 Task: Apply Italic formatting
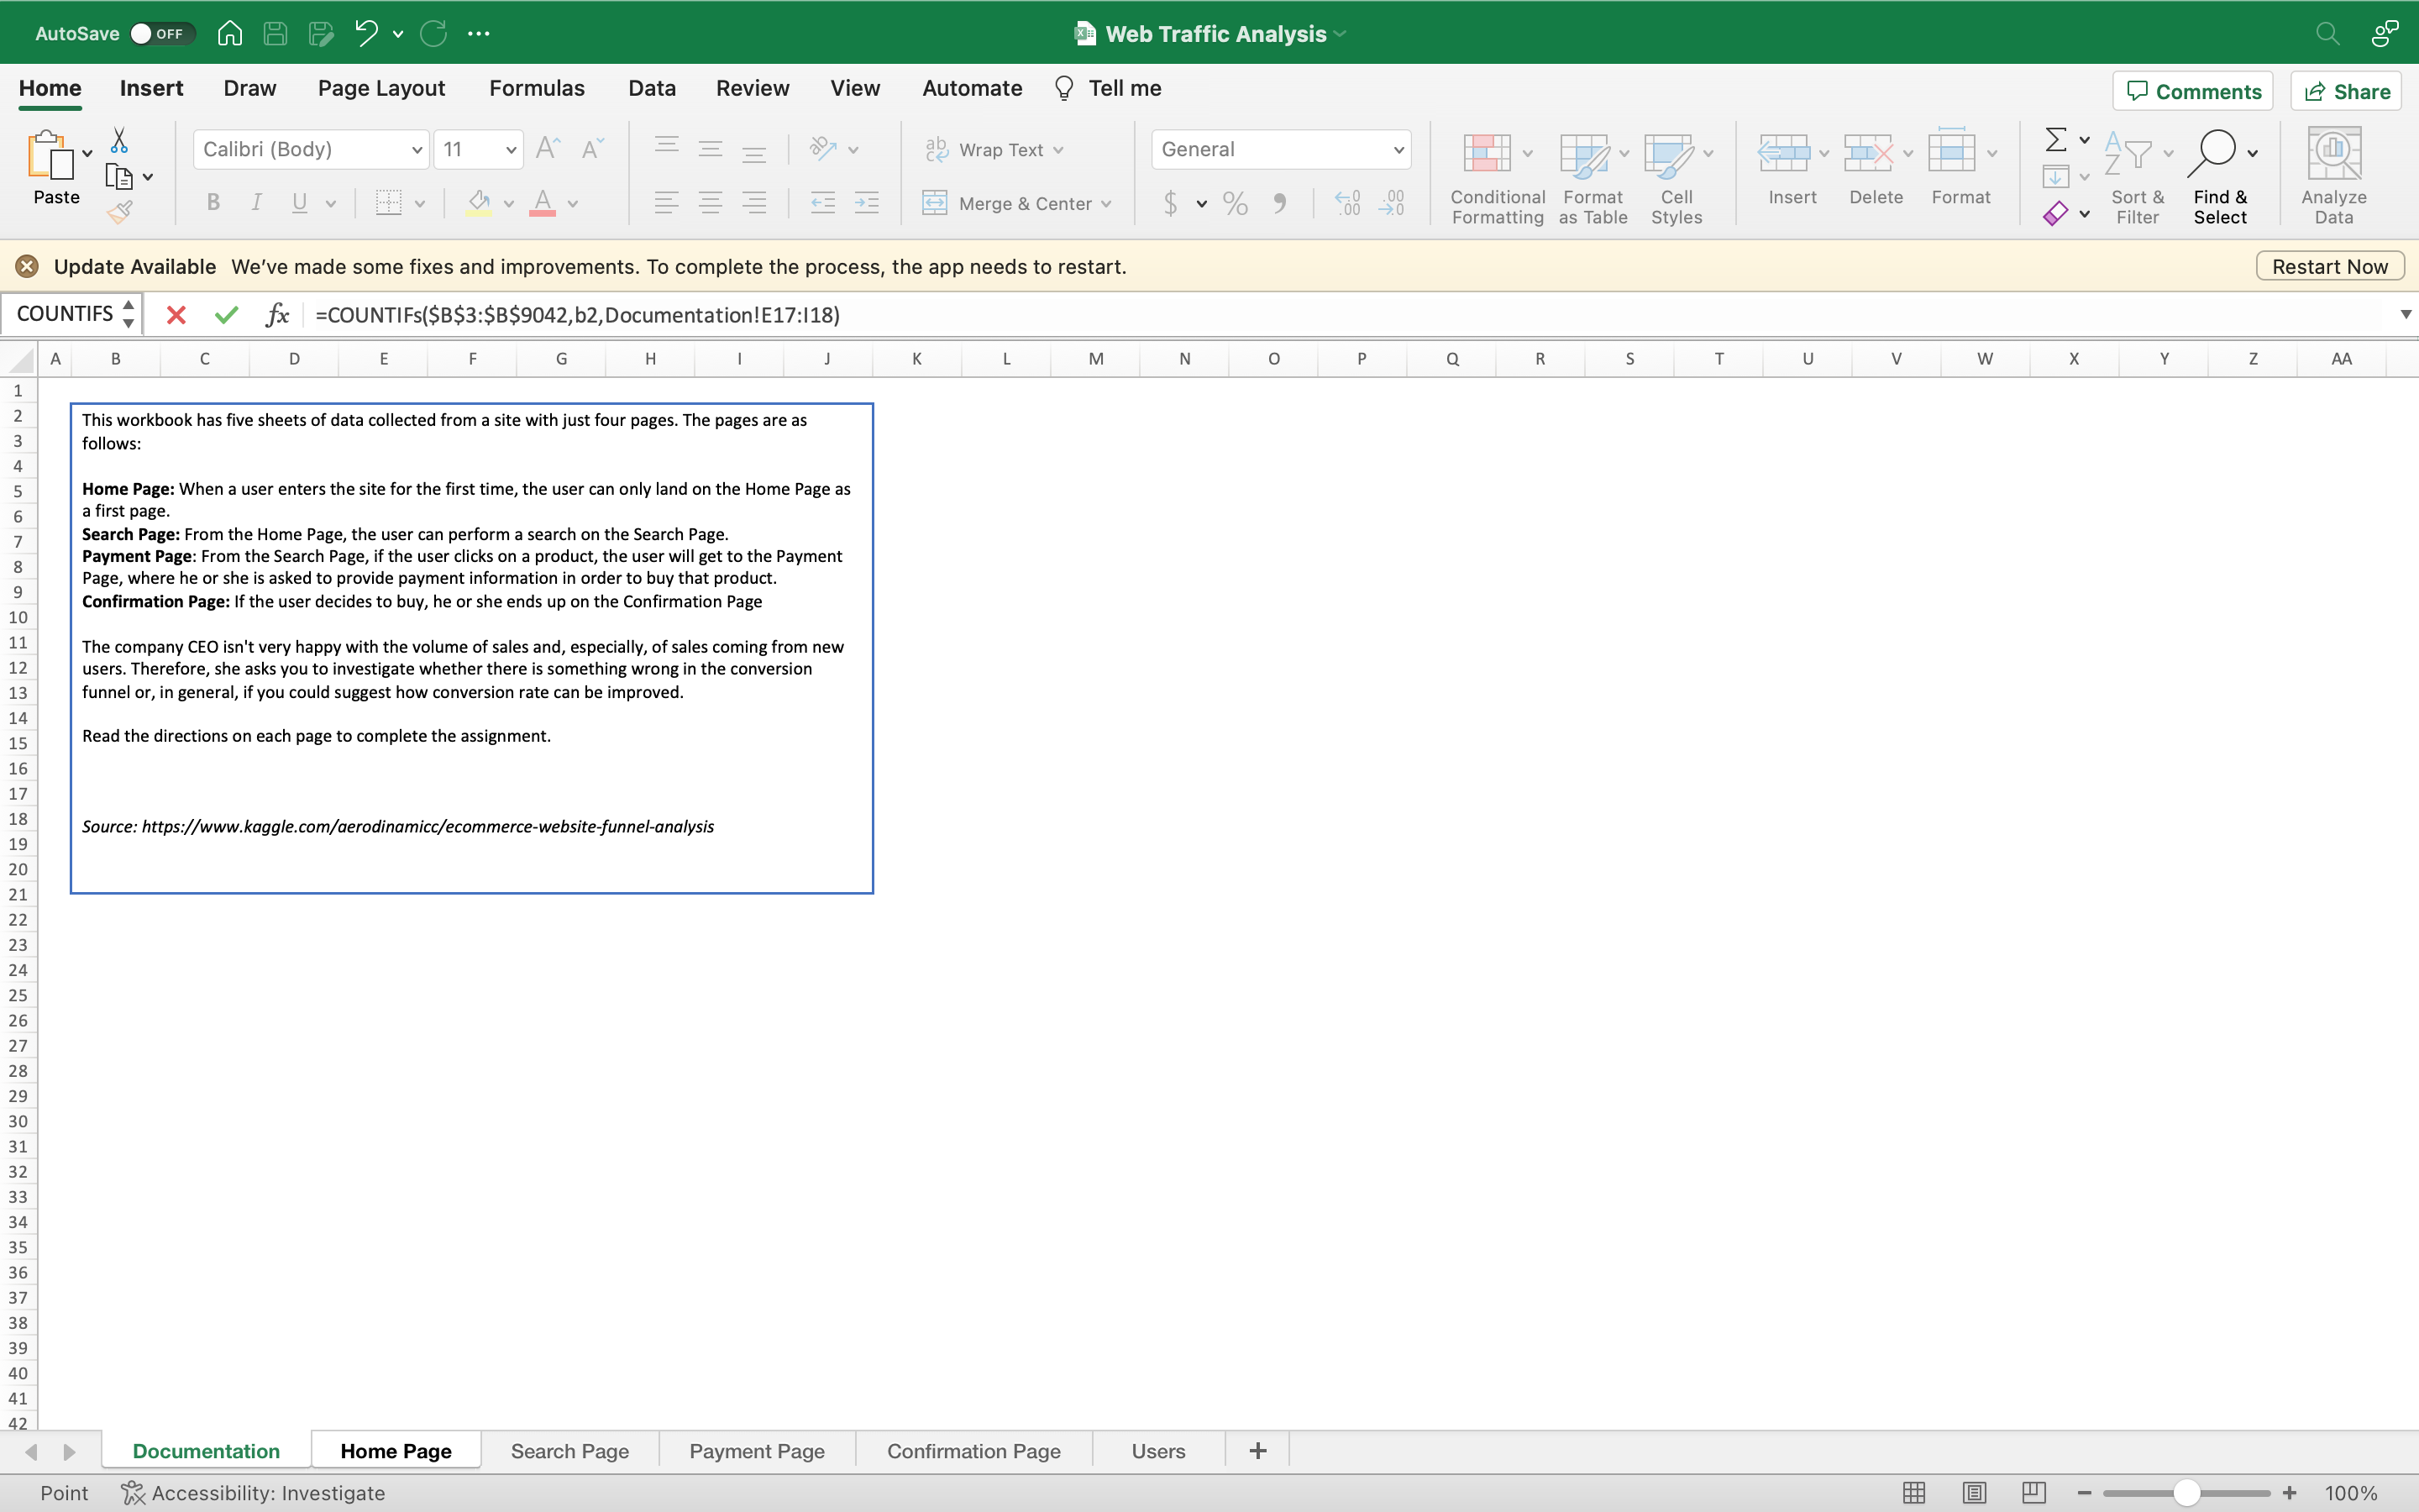tap(256, 203)
